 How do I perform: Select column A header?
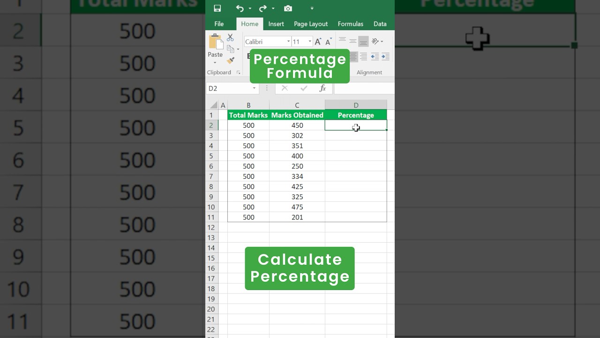pyautogui.click(x=223, y=105)
